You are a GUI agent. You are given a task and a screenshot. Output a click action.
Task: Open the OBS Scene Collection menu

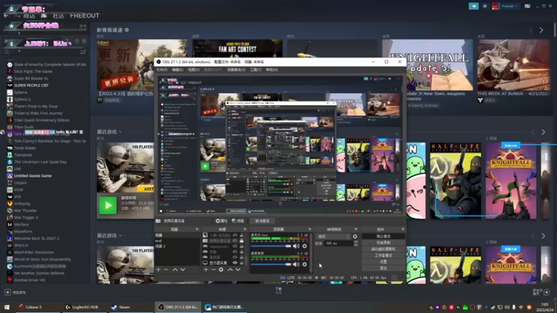click(x=236, y=70)
